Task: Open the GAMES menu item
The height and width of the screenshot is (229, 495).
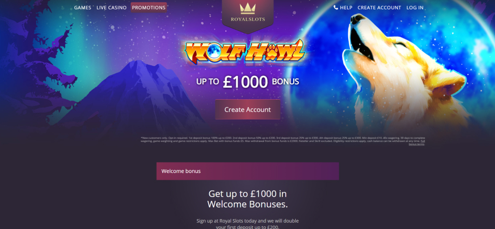Action: click(x=82, y=8)
